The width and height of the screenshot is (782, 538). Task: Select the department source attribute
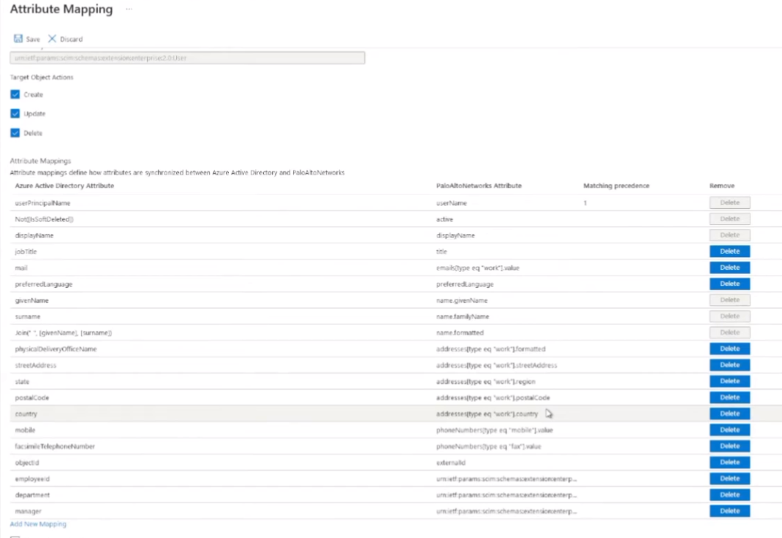click(32, 495)
